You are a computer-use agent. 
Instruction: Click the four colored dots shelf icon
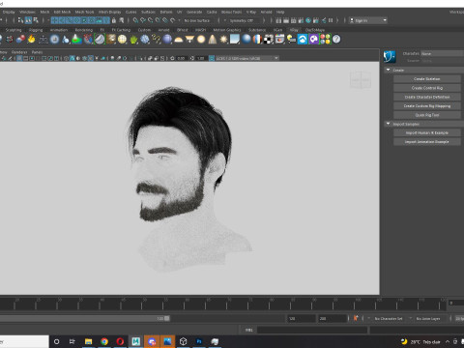pyautogui.click(x=325, y=40)
